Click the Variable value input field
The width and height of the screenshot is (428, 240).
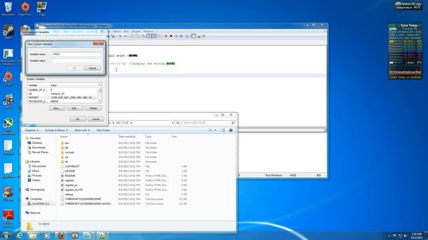coord(77,61)
